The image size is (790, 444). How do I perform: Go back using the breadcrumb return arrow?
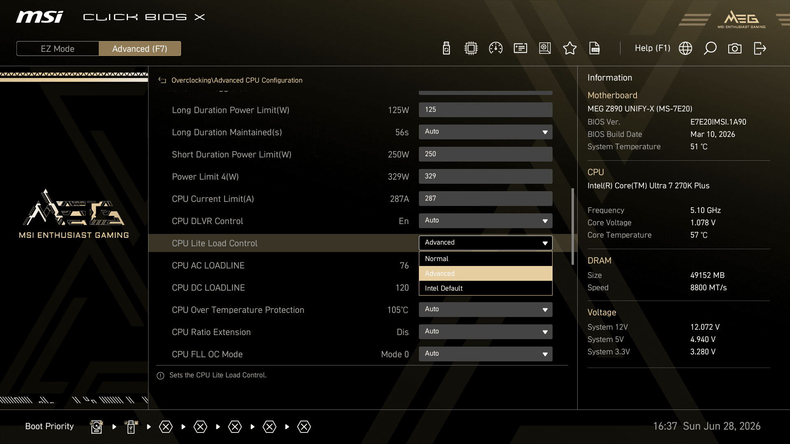(162, 81)
